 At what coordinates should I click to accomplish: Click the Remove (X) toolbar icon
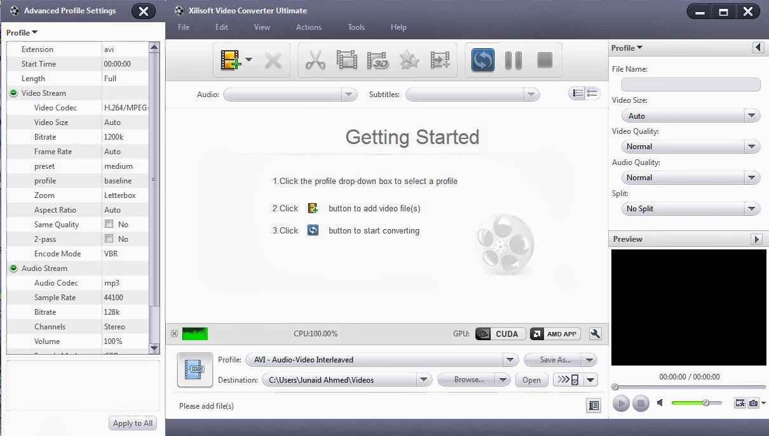tap(273, 60)
